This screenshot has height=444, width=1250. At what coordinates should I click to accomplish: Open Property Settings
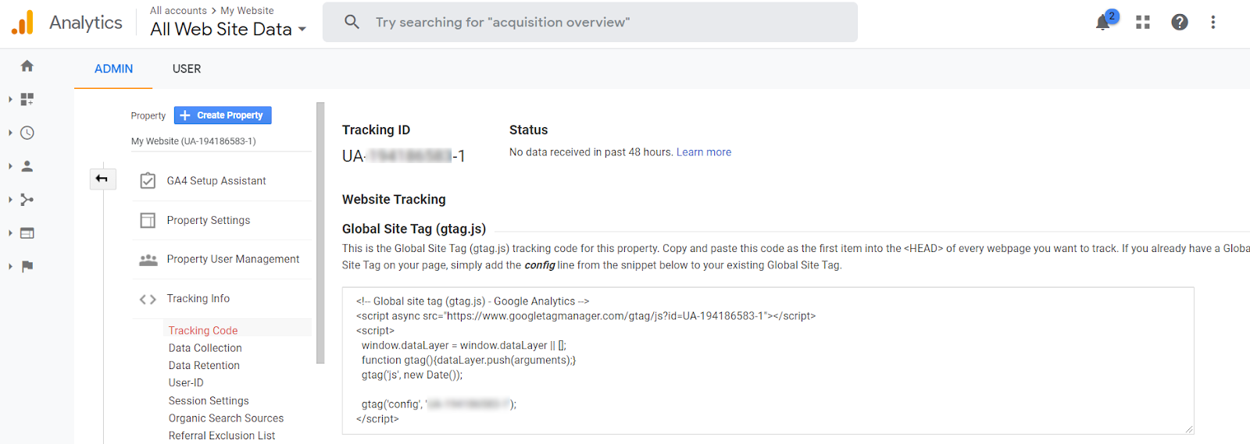pyautogui.click(x=209, y=221)
